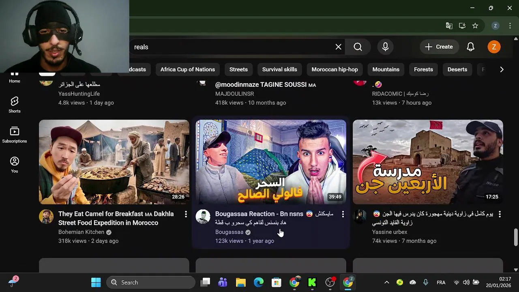This screenshot has height=292, width=519.
Task: Open the You section in sidebar
Action: [15, 165]
